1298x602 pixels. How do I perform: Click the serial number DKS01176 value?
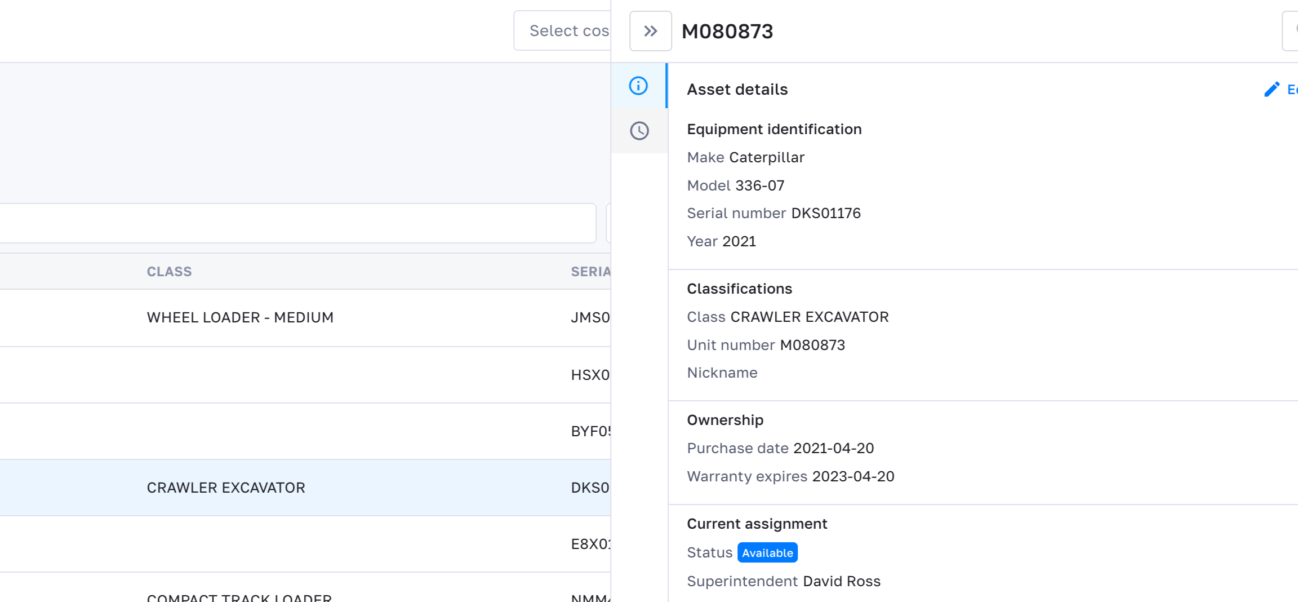pos(825,213)
